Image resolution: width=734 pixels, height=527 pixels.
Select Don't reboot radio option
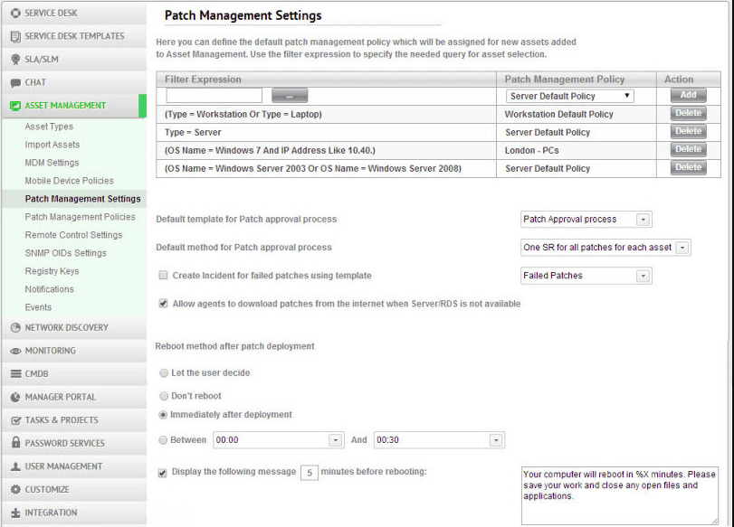coord(164,396)
